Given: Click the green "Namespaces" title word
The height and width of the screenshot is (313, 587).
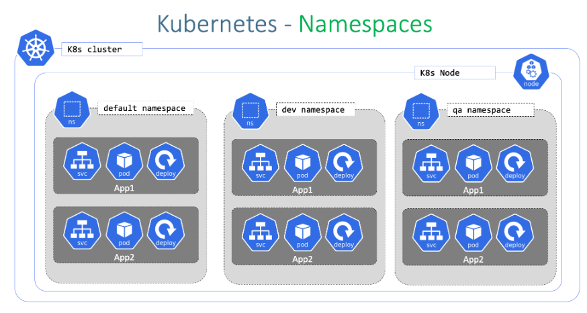Looking at the screenshot, I should (365, 25).
